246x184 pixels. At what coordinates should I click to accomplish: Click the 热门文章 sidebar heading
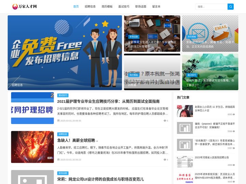click(183, 97)
